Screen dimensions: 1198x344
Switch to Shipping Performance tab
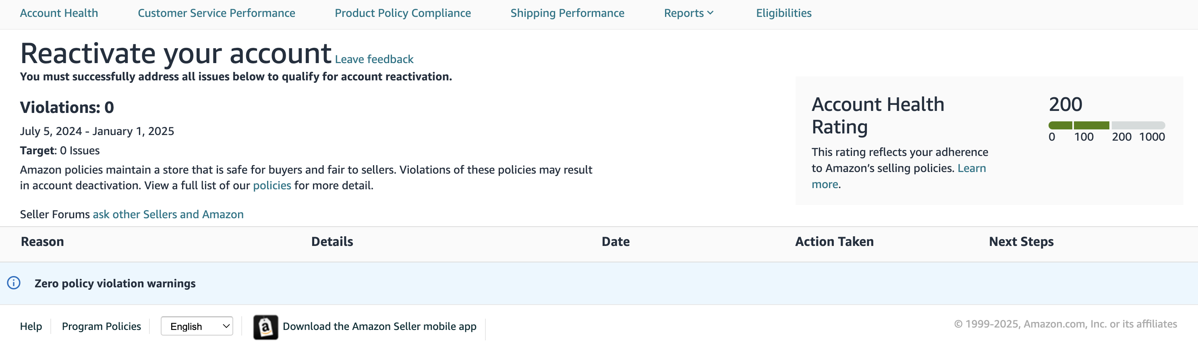[x=567, y=13]
